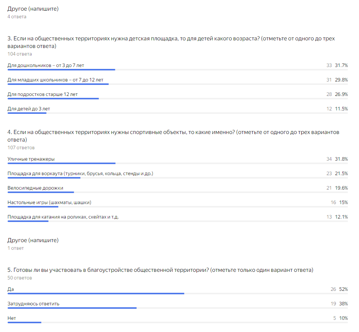This screenshot has width=359, height=332.
Task: Click the 'Нет' answer label
Action: pos(12,318)
